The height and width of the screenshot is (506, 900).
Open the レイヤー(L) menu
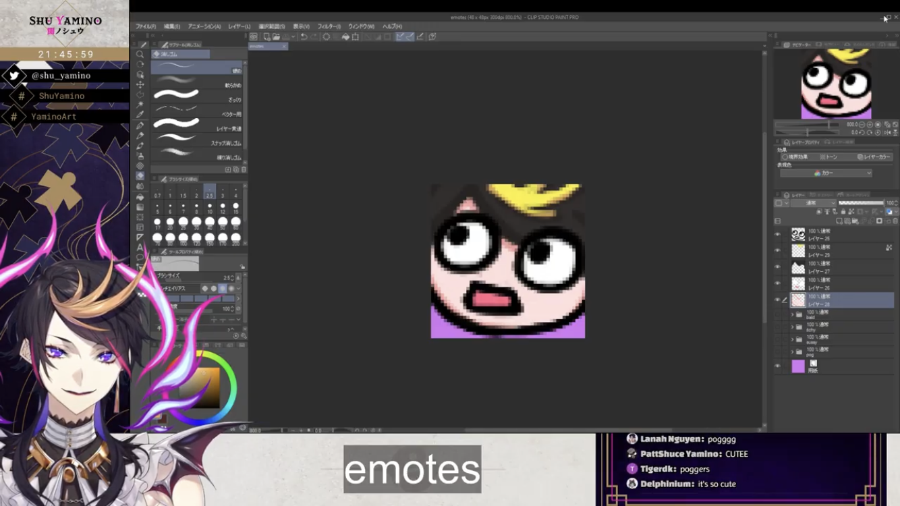pos(239,26)
